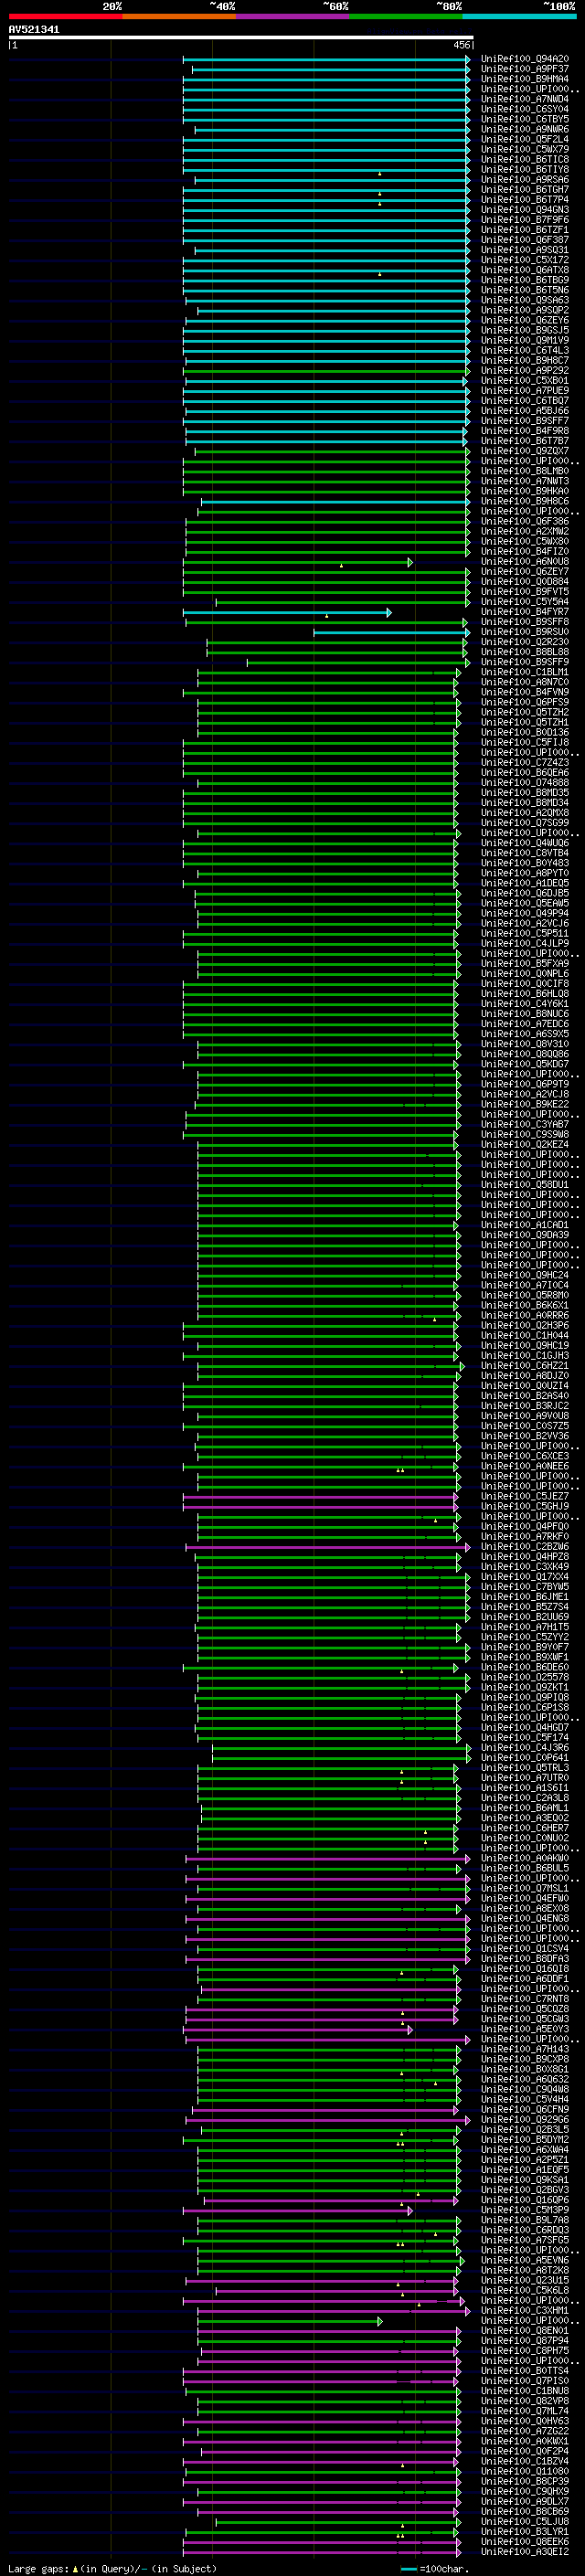
Task: Click the UniRef100_Q9SA63 label
Action: [524, 300]
